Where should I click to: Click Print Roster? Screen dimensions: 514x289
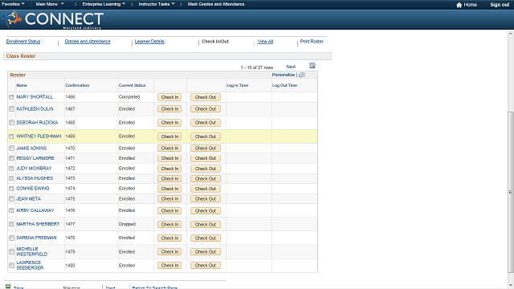[312, 41]
